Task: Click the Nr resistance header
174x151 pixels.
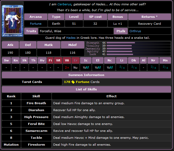Action: click(153, 60)
